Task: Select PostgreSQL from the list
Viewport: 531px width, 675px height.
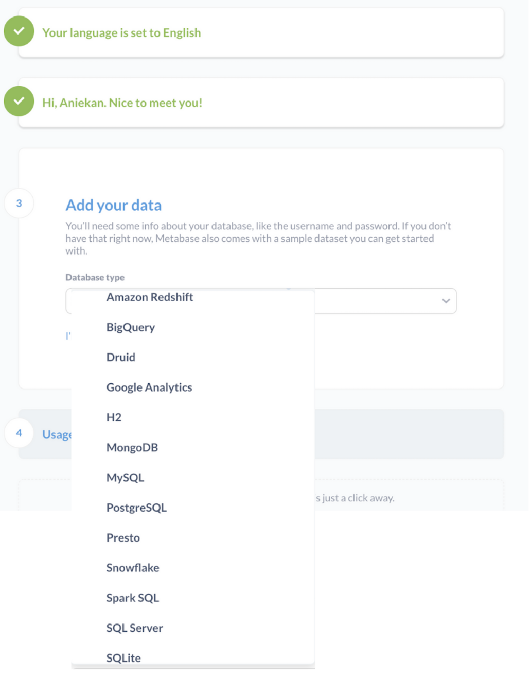Action: 136,508
